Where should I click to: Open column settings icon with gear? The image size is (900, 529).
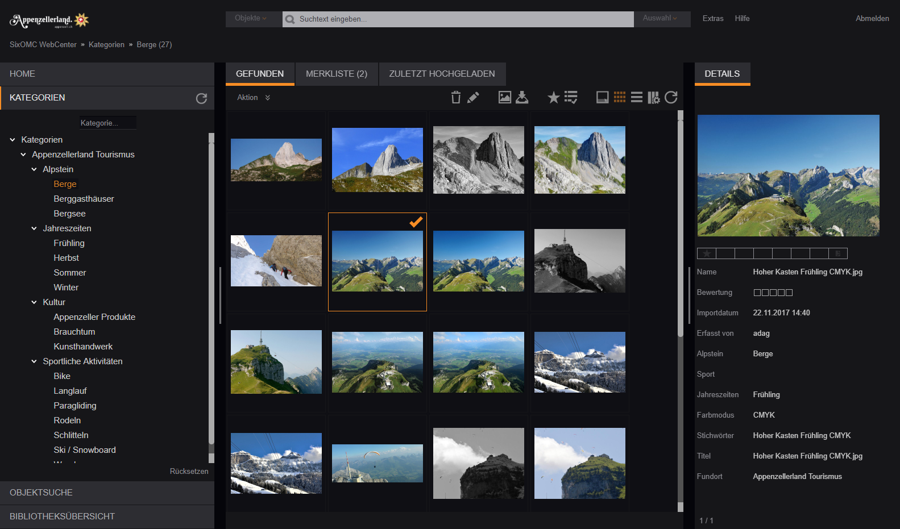click(654, 98)
